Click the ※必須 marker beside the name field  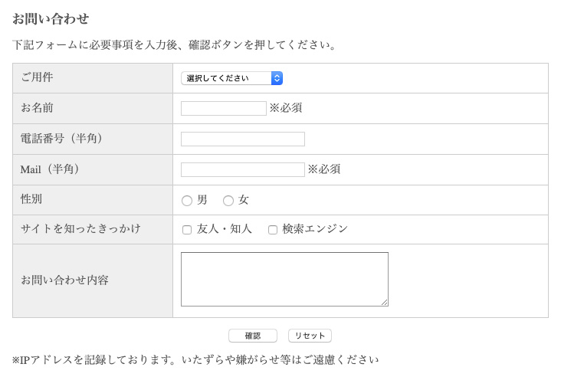286,108
